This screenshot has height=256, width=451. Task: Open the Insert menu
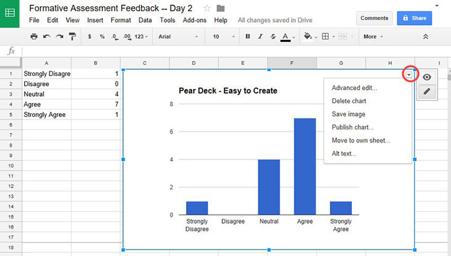click(x=95, y=20)
